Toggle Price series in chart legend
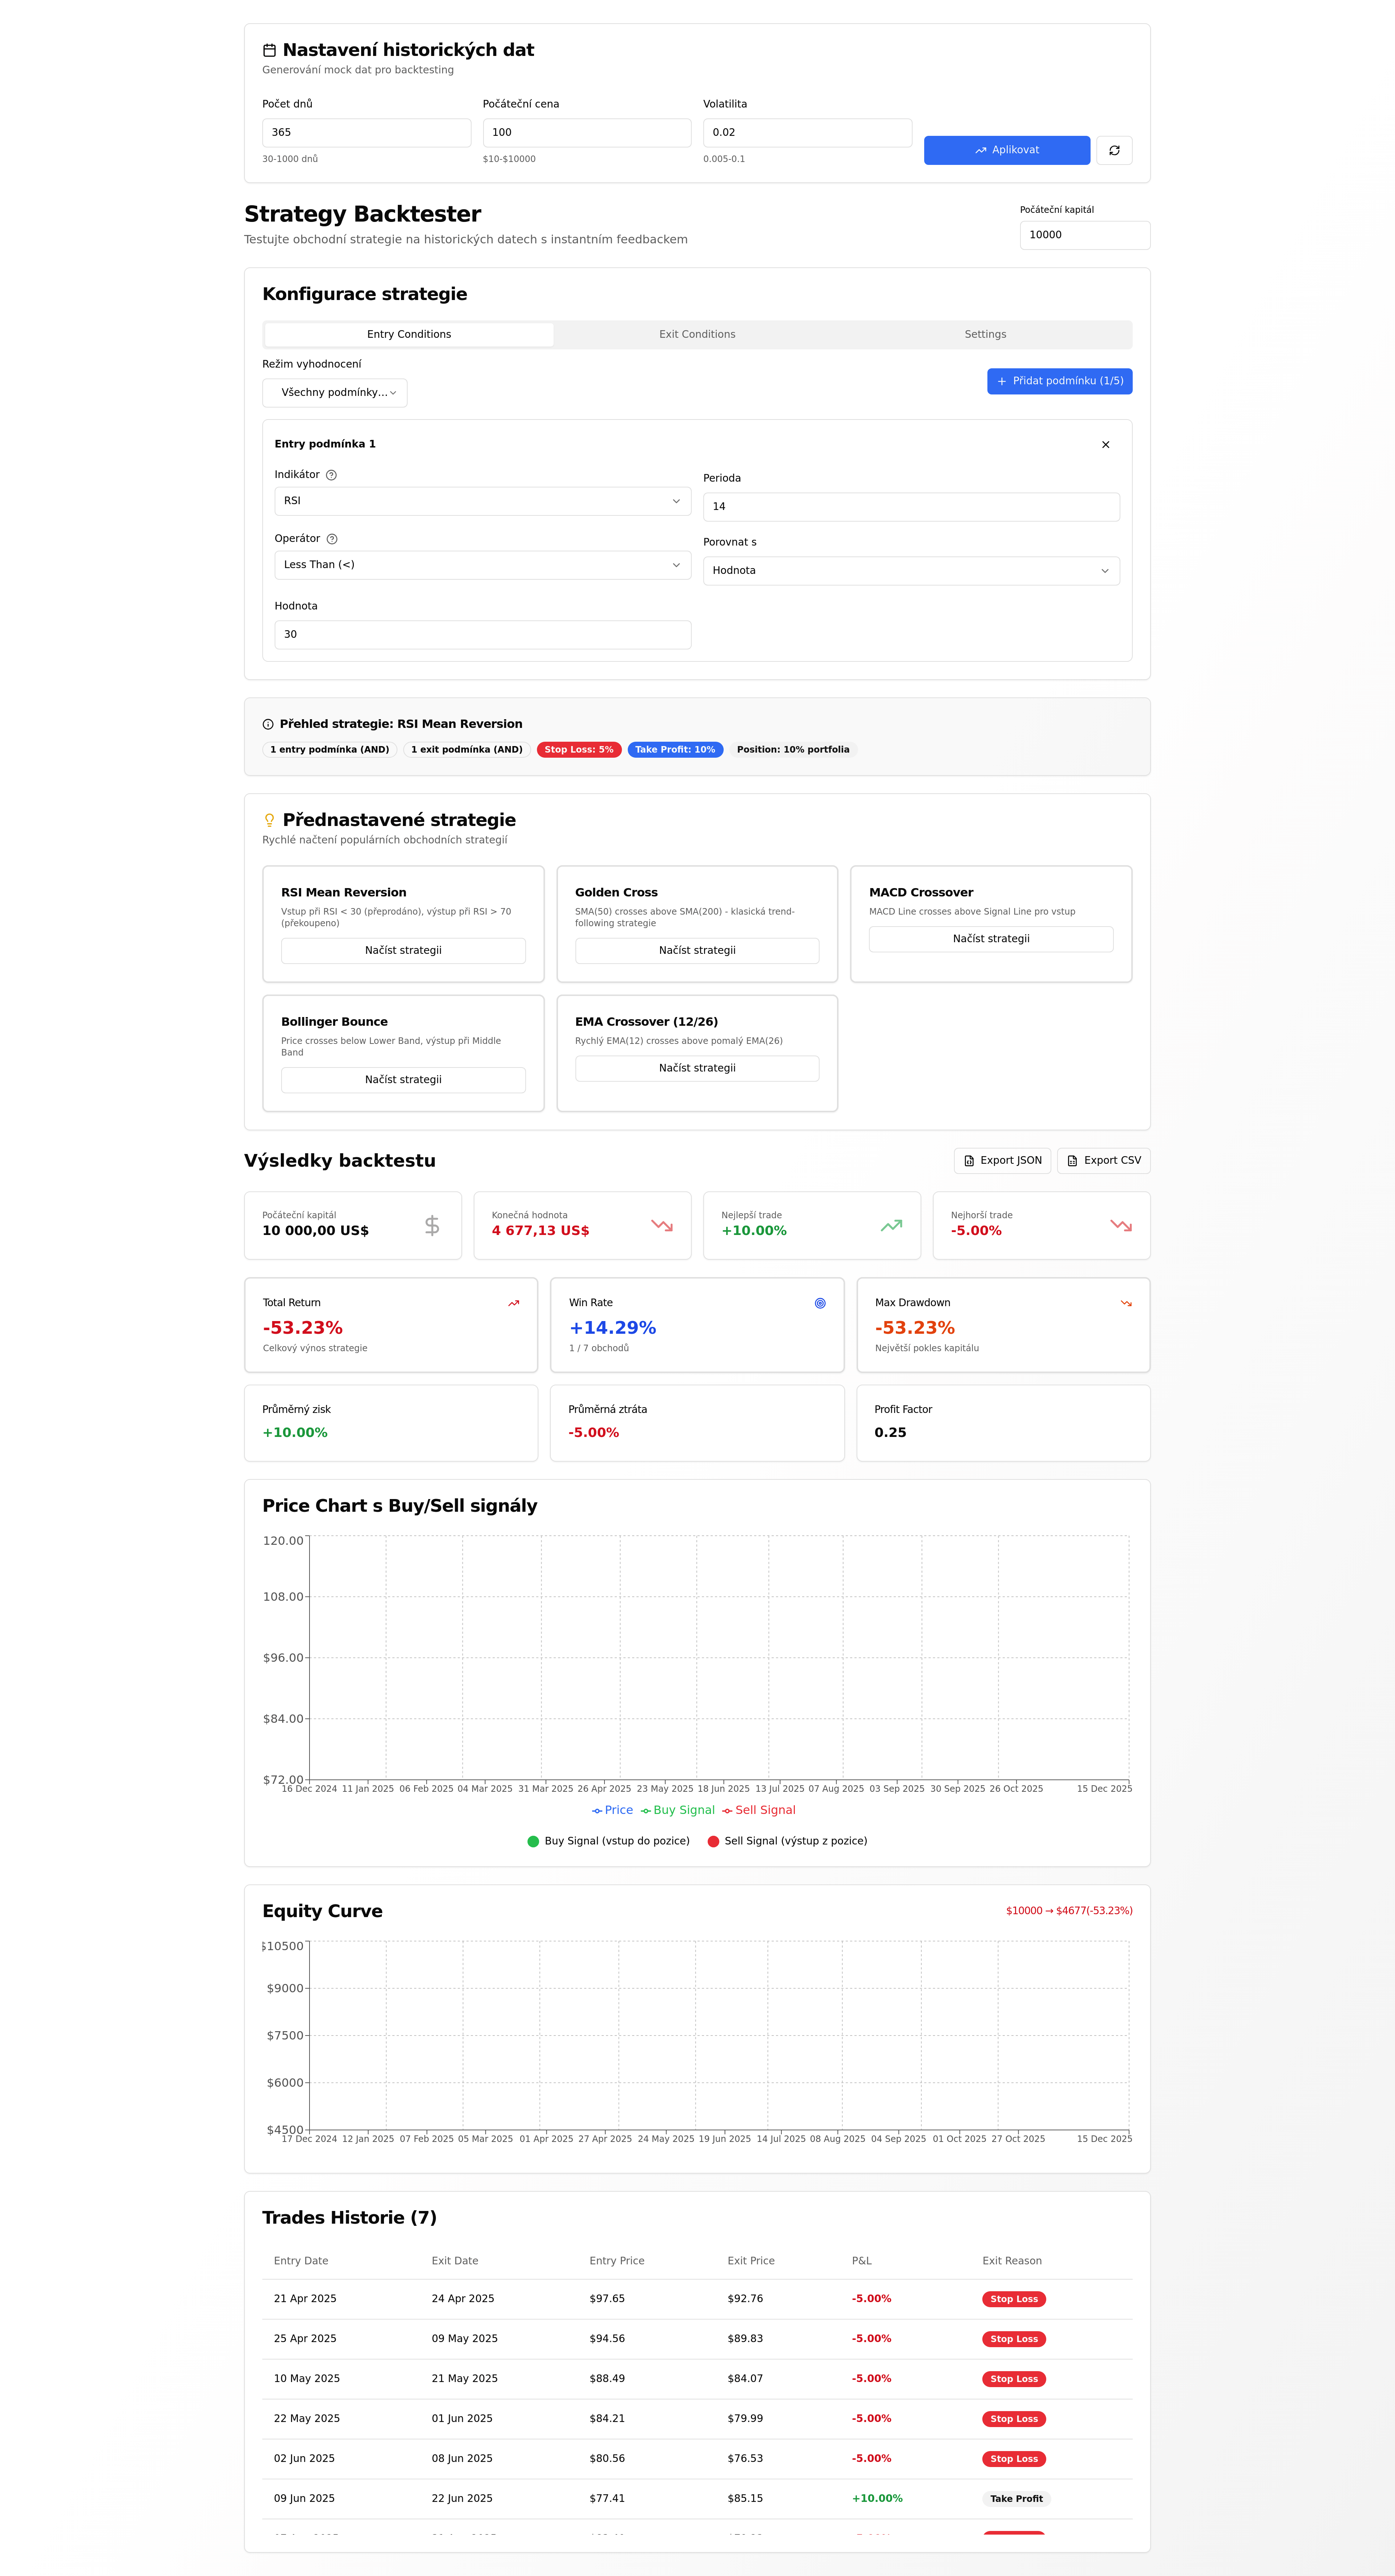Image resolution: width=1395 pixels, height=2576 pixels. [x=612, y=1810]
